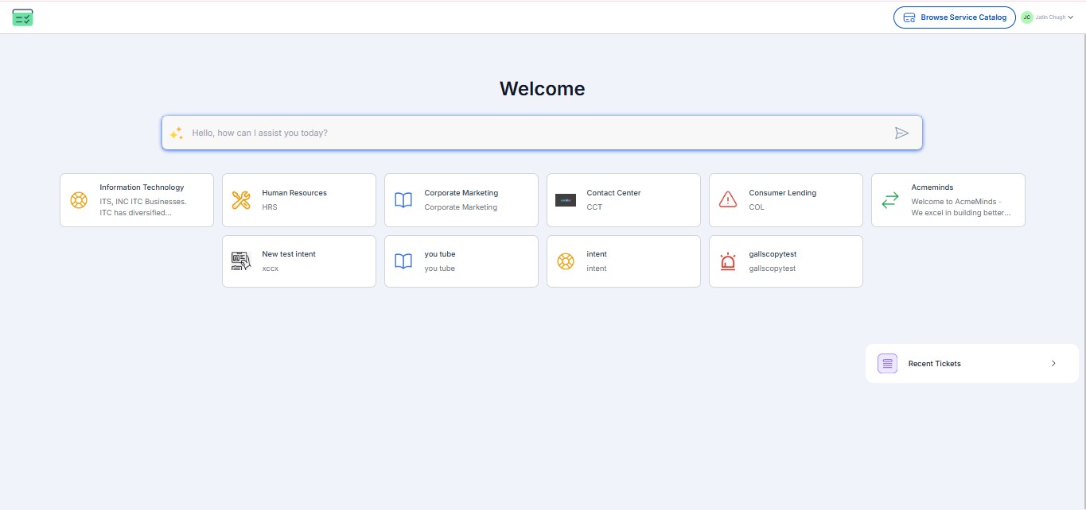Image resolution: width=1086 pixels, height=510 pixels.
Task: Click the wrench tools icon on Human Resources
Action: pos(241,200)
